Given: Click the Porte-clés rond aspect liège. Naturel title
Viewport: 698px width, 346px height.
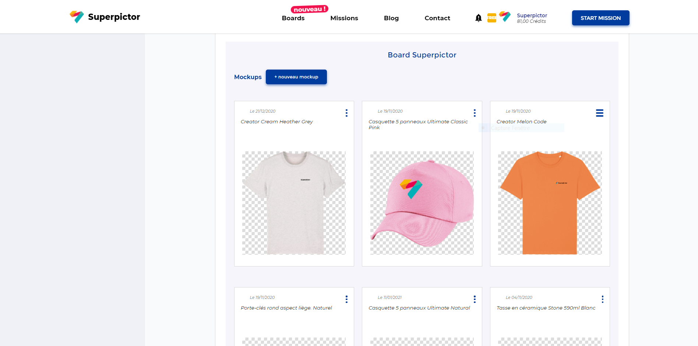Looking at the screenshot, I should click(x=286, y=308).
